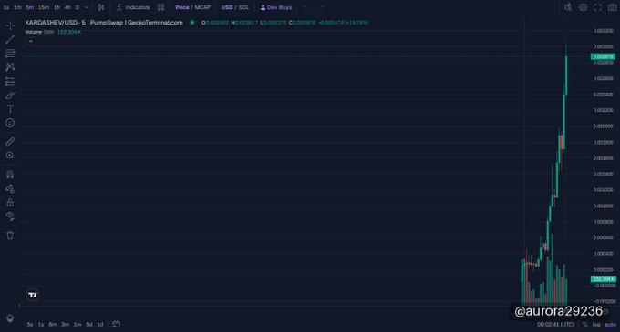620x332 pixels.
Task: Set quote currency to USD
Action: coord(227,7)
